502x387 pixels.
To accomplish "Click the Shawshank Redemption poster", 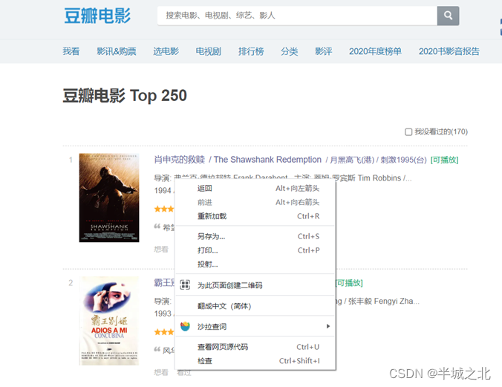I will (109, 198).
